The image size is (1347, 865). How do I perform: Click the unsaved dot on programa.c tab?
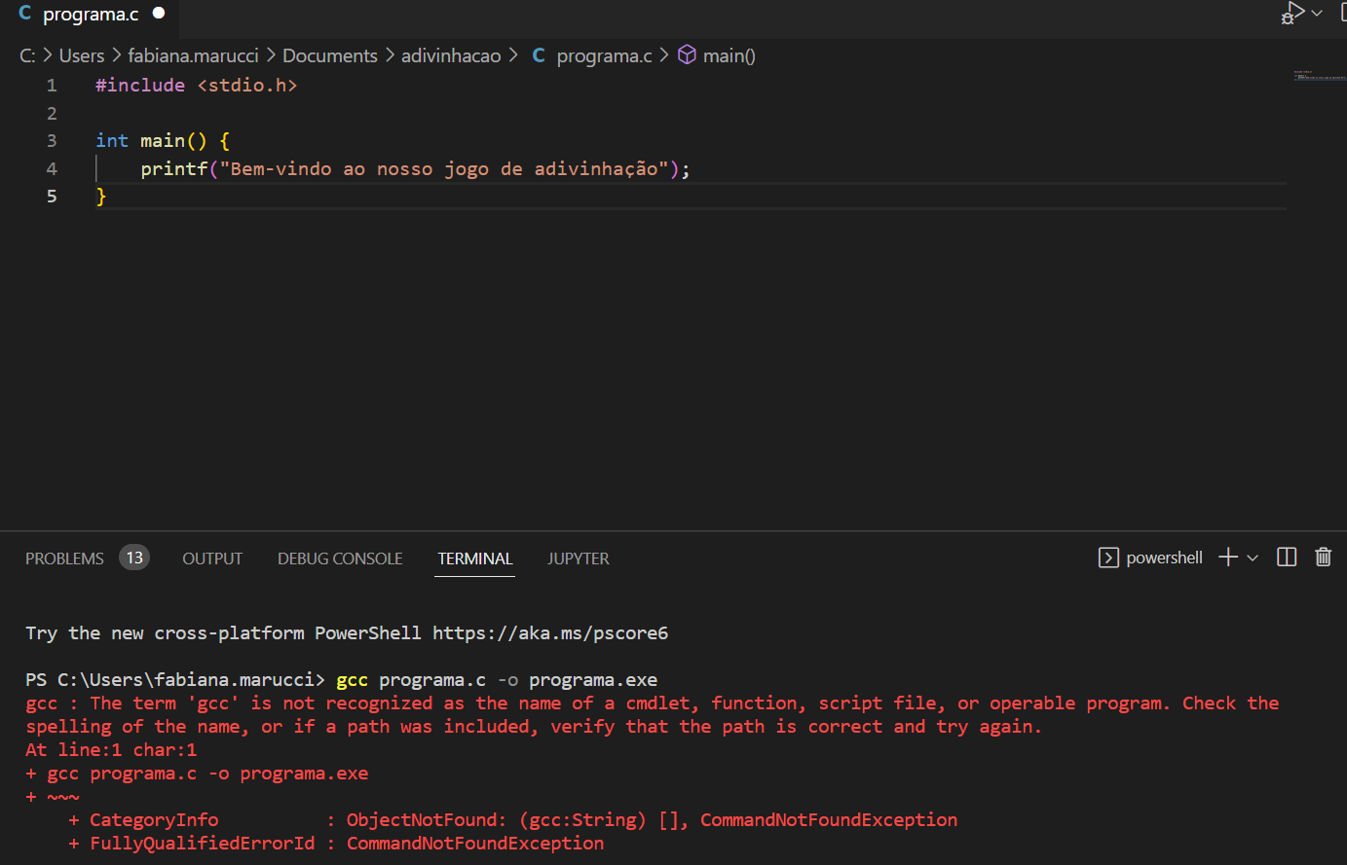(159, 14)
